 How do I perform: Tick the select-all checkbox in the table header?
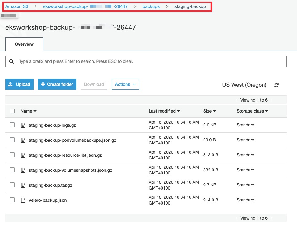[x=12, y=111]
